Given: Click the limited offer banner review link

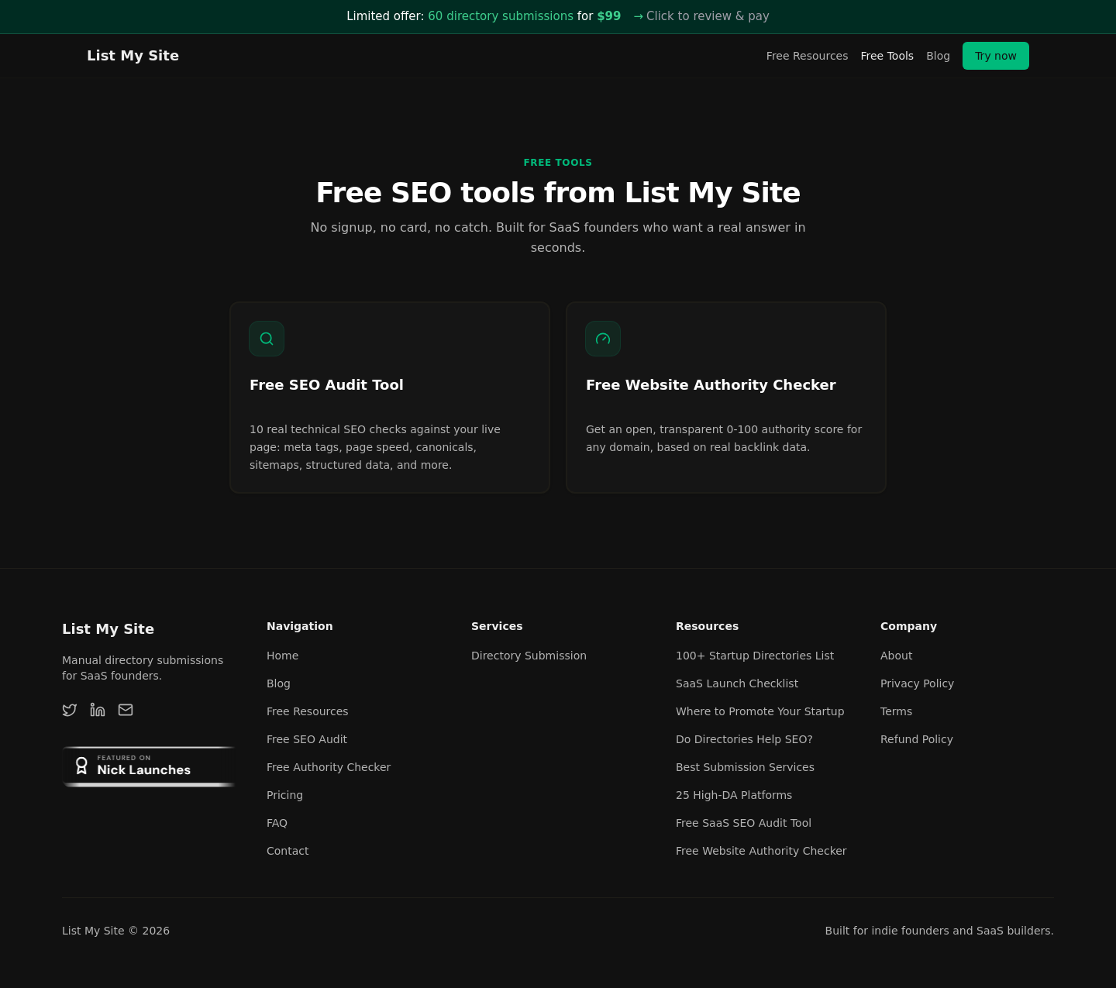Looking at the screenshot, I should click(x=701, y=16).
